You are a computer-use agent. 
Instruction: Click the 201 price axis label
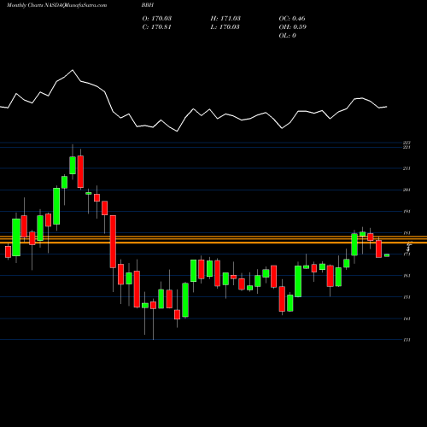pyautogui.click(x=407, y=190)
